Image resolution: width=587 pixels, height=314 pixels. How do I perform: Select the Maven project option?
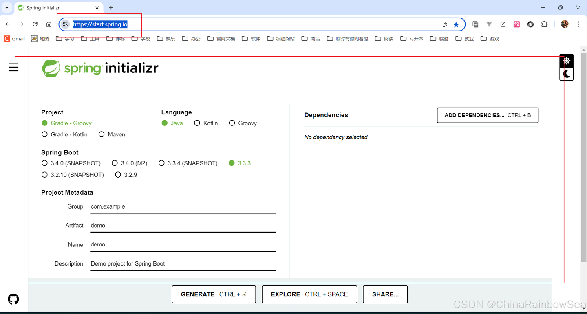112,134
